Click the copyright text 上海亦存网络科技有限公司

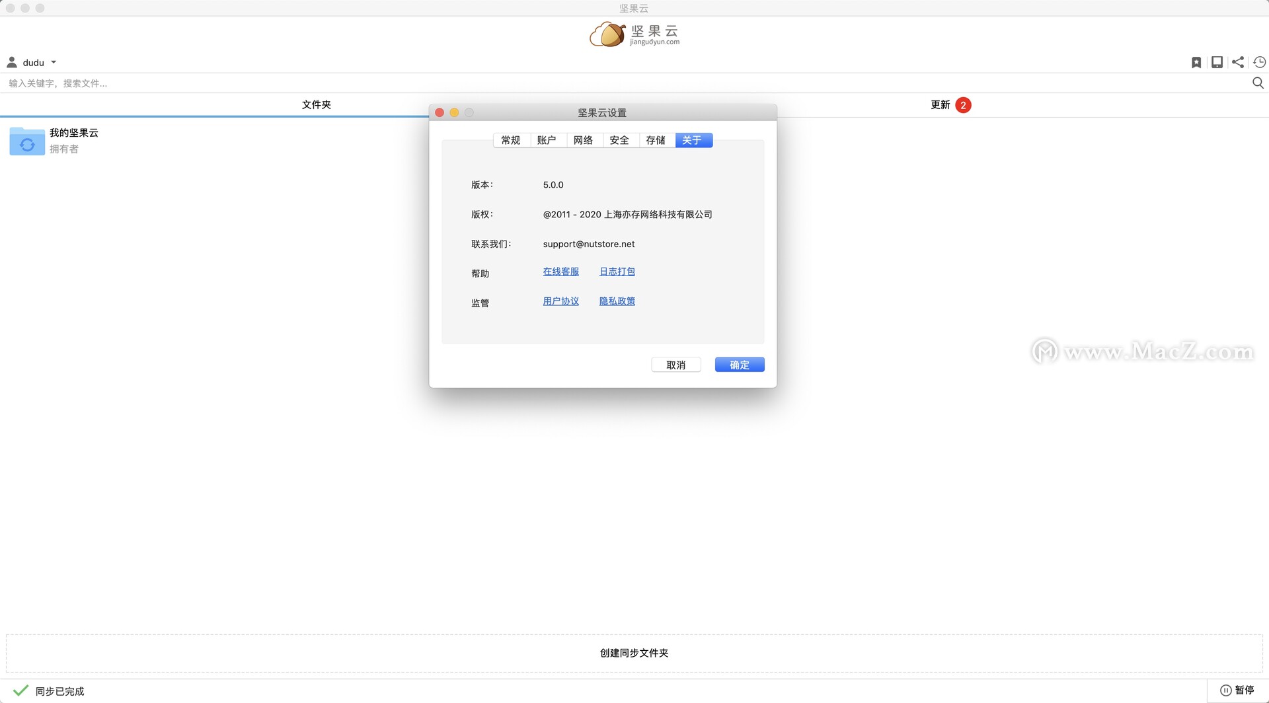658,215
